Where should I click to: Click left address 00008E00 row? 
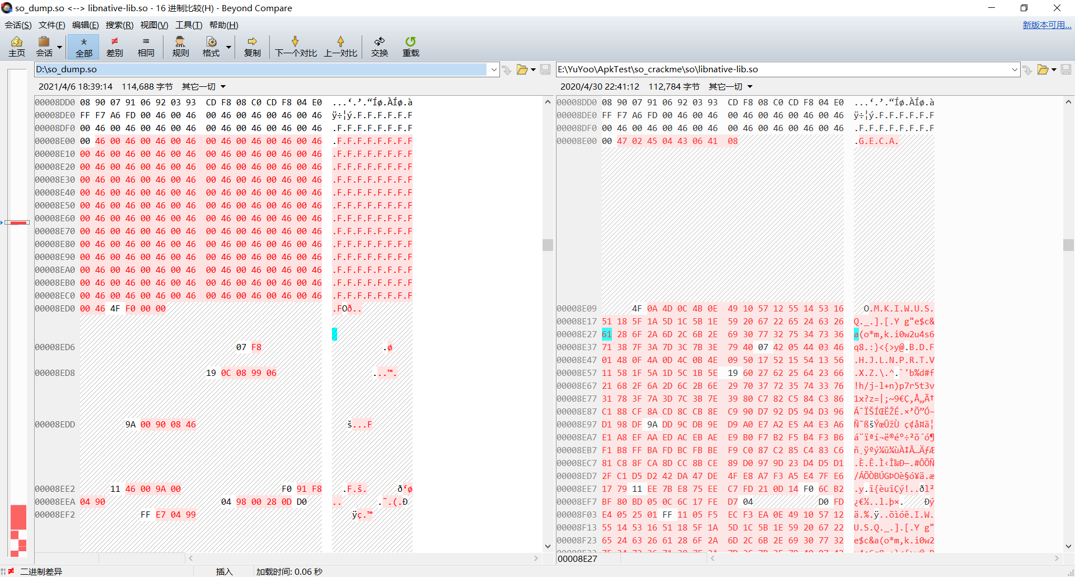(55, 141)
